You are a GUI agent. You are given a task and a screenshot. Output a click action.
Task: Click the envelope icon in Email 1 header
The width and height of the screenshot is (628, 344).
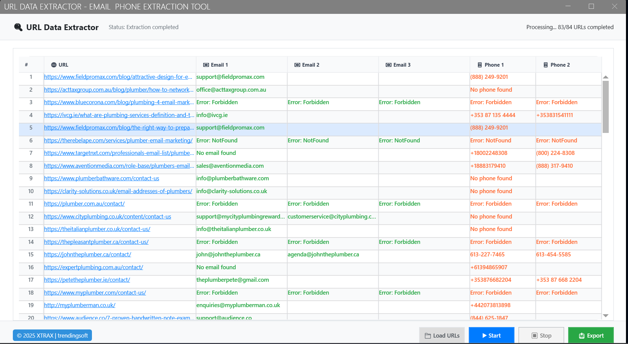click(206, 65)
